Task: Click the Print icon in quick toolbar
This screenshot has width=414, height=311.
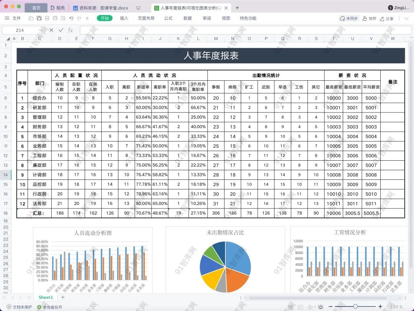Action: point(55,18)
